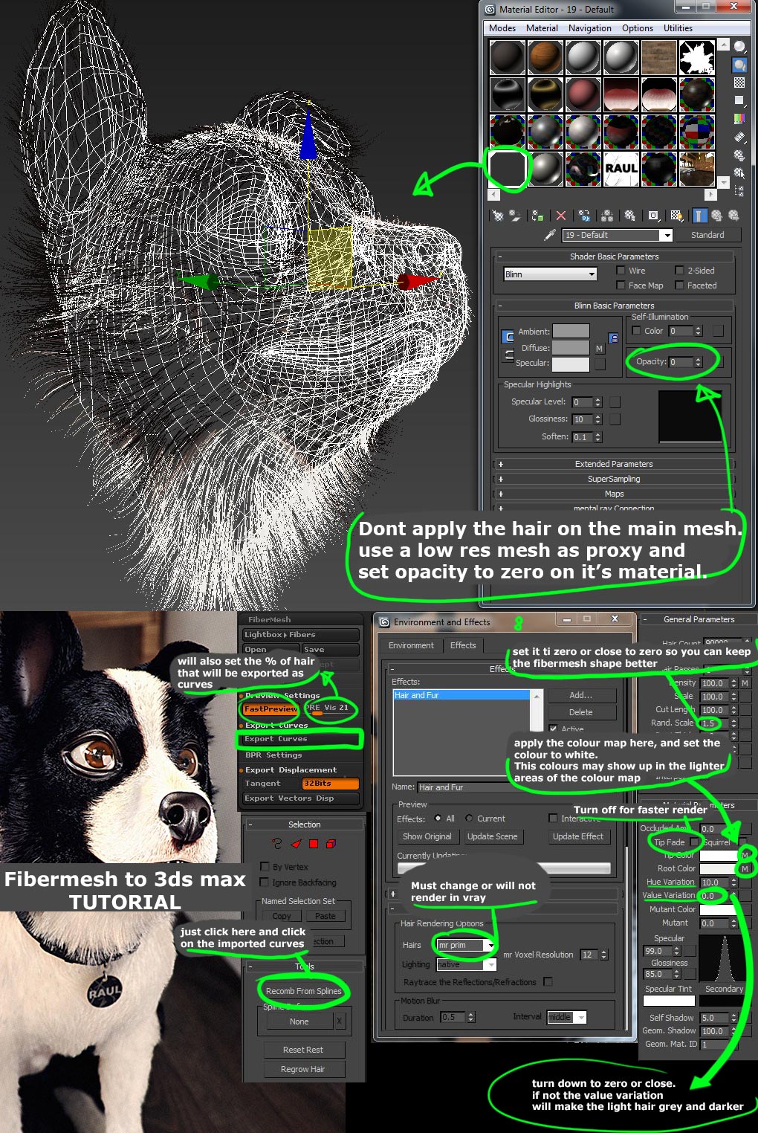Open Navigation menu

tap(590, 28)
